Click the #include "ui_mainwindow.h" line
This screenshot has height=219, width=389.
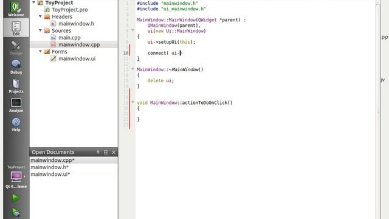coord(171,9)
